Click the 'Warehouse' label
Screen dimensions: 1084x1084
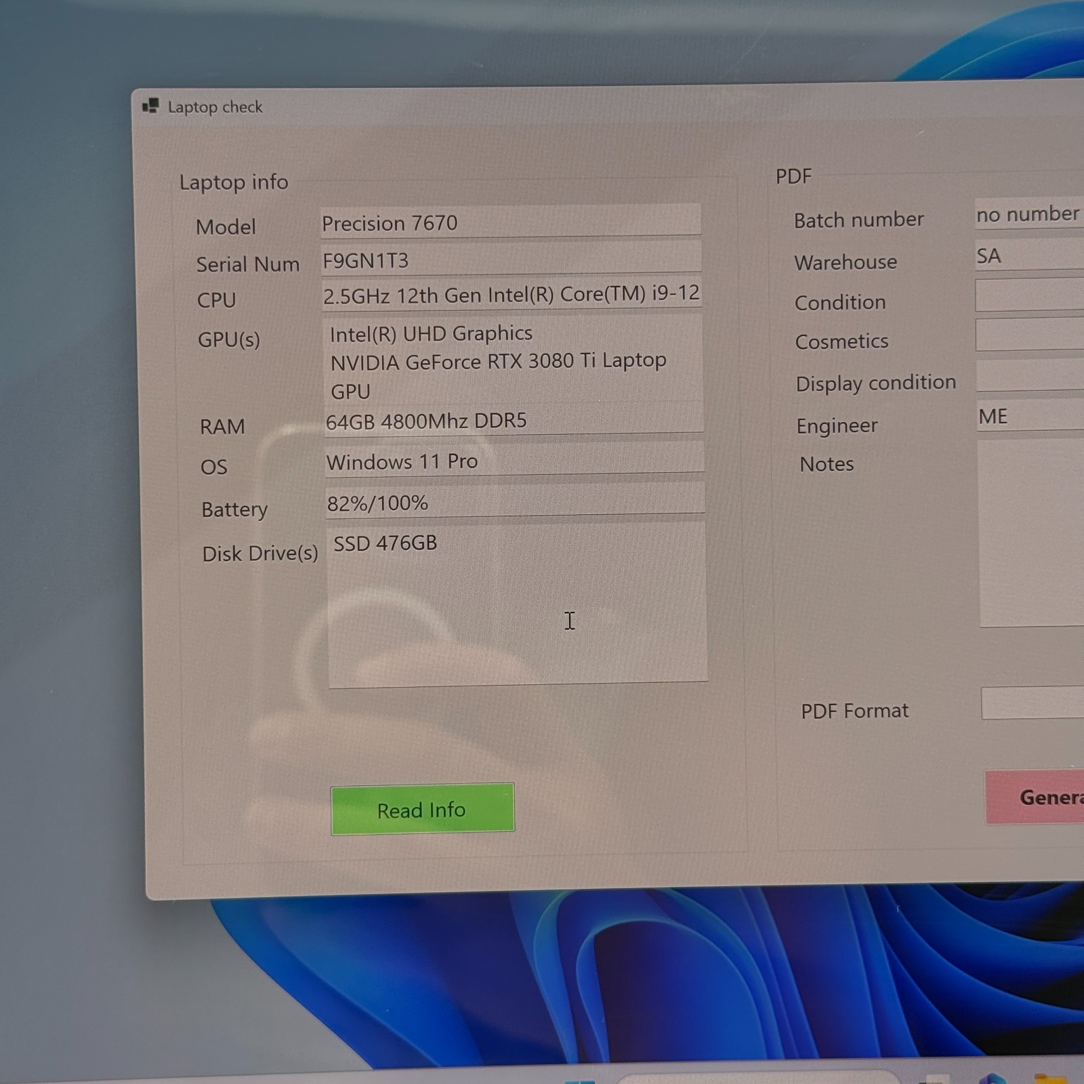coord(846,262)
